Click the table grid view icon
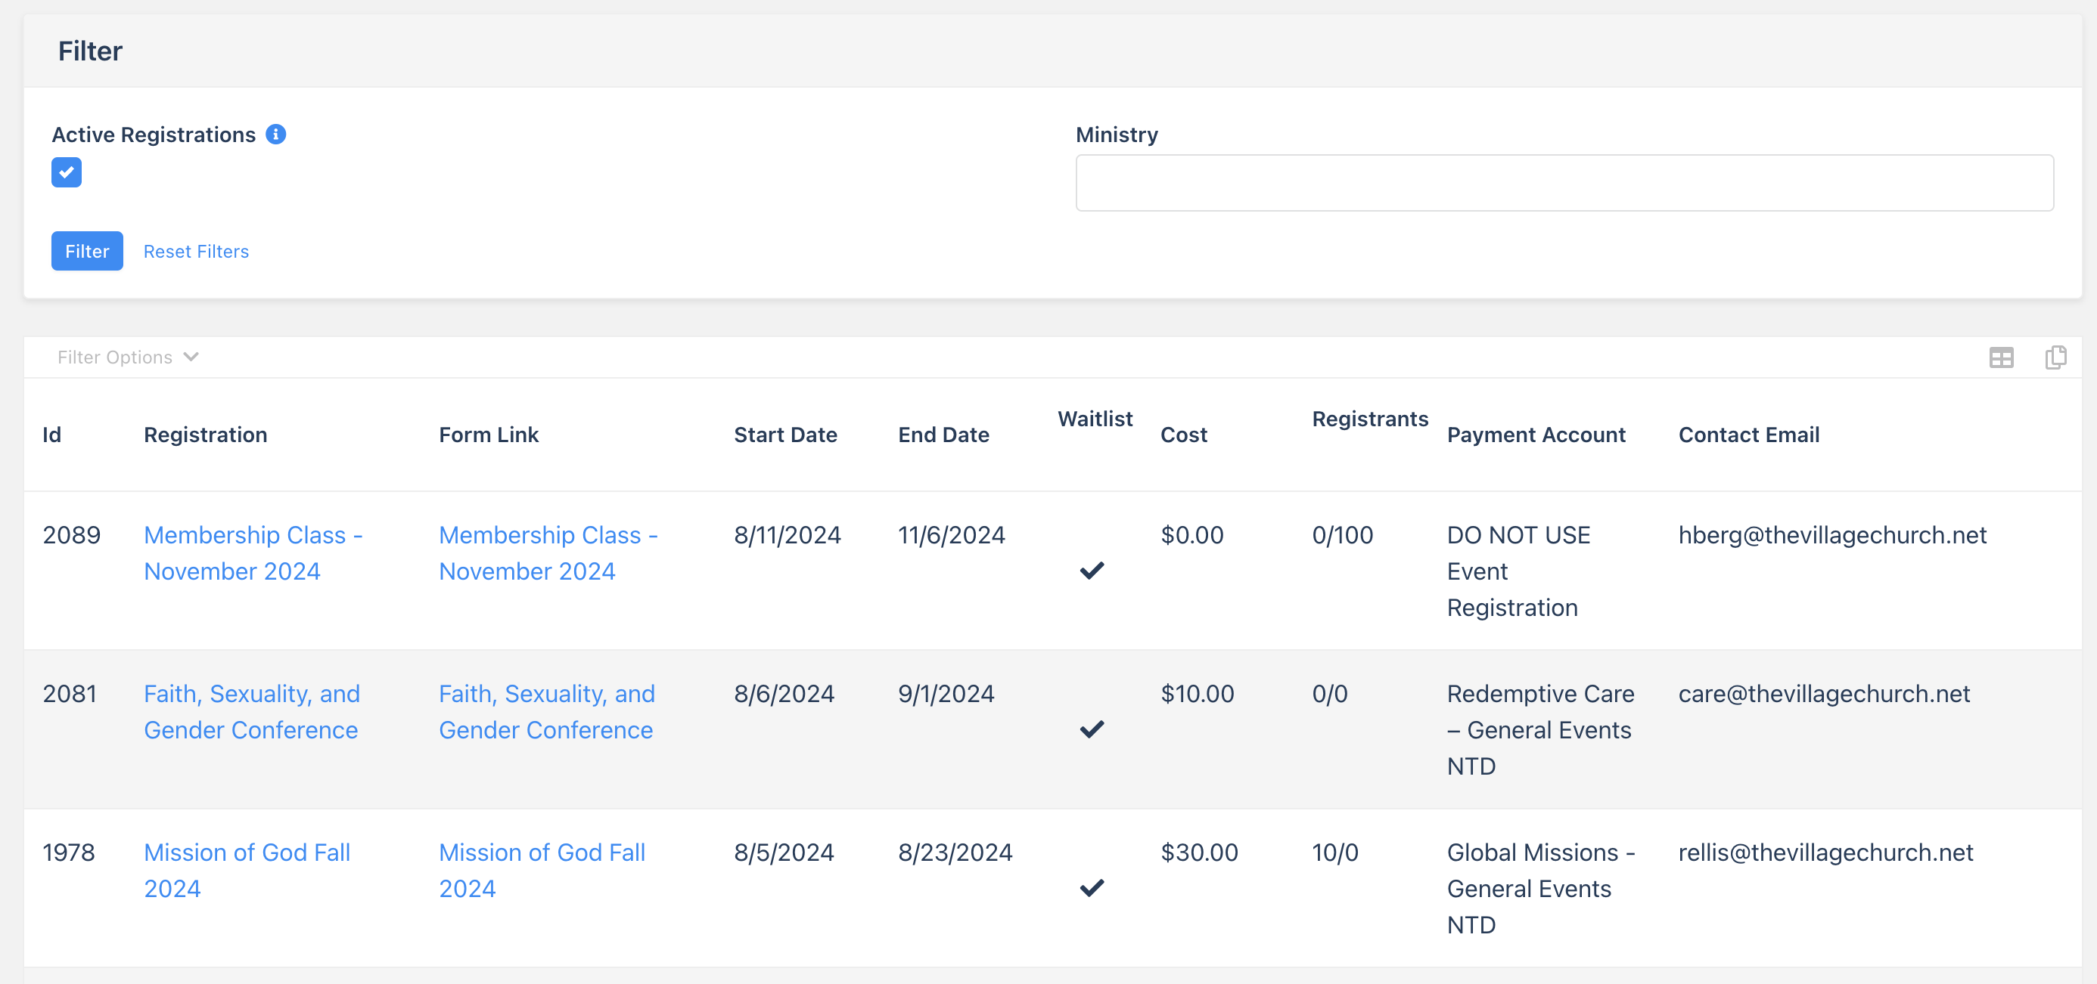The width and height of the screenshot is (2097, 984). click(2001, 357)
